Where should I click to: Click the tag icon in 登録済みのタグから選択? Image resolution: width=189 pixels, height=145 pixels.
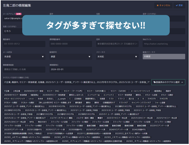154,82
